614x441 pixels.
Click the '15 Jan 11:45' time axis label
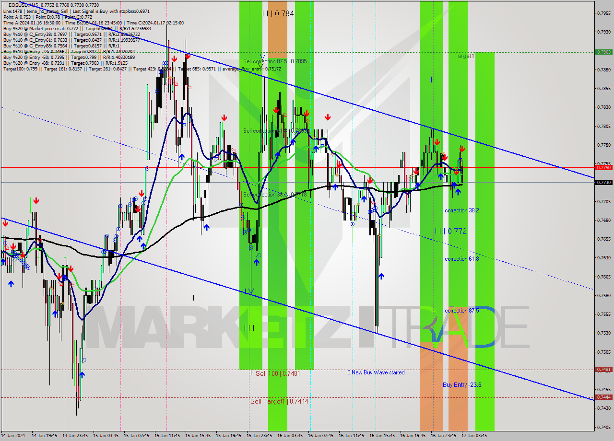click(167, 436)
